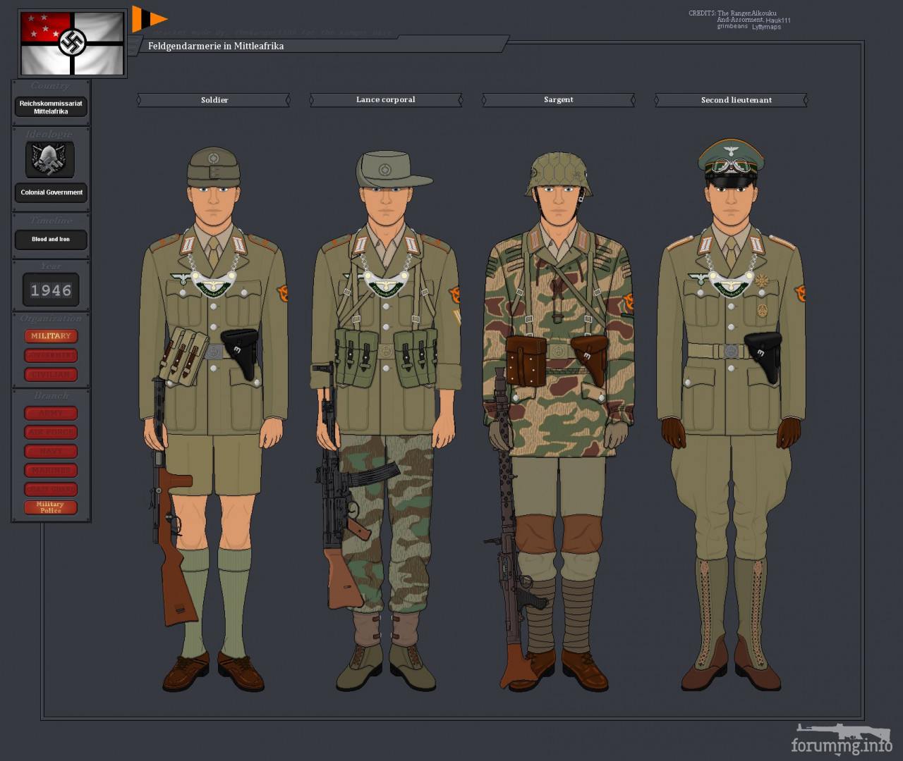Click the Sargent's brown knee pads
The image size is (903, 761).
coord(559,536)
